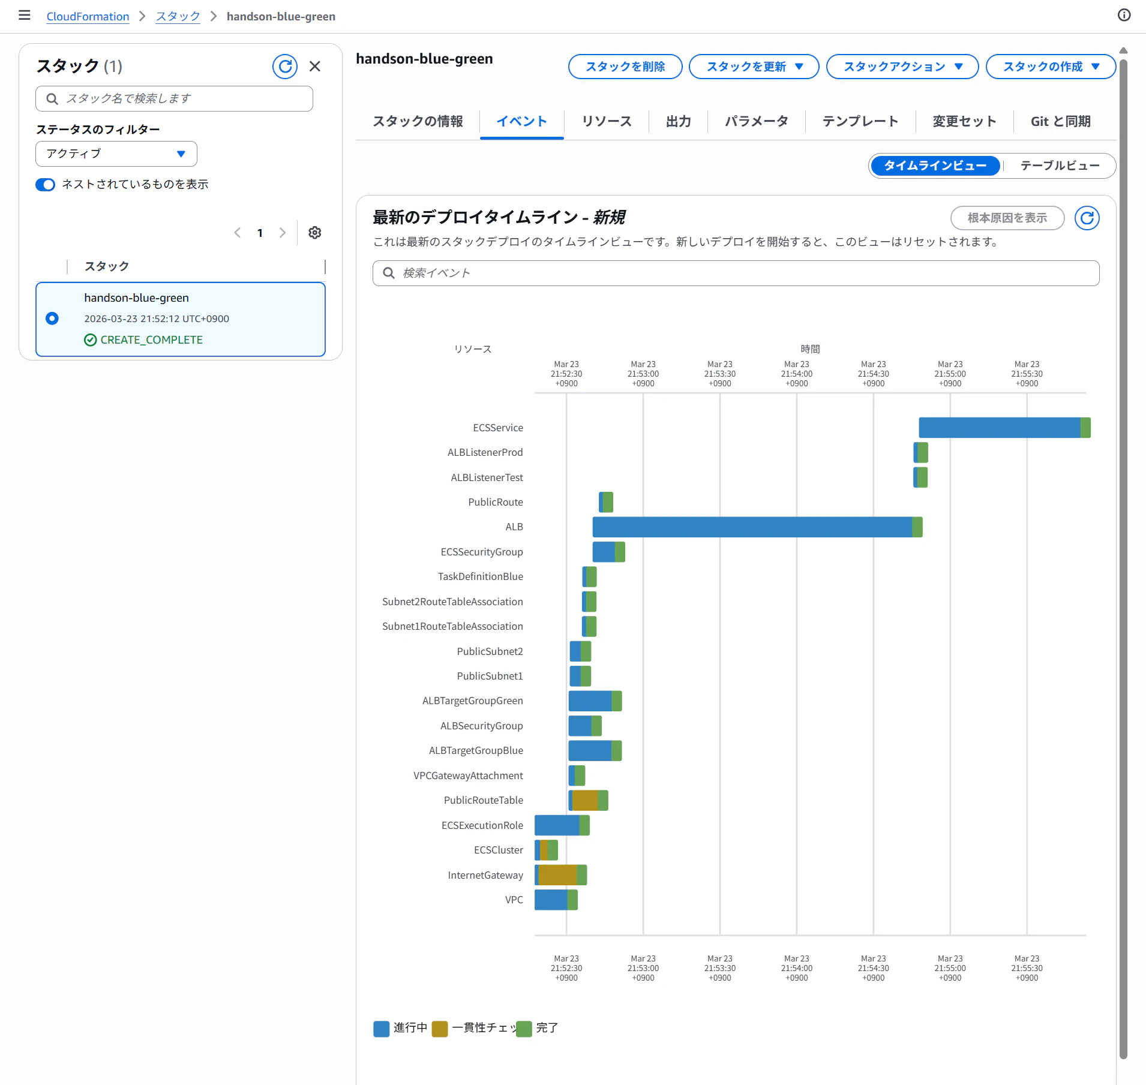Focus the event search field

pyautogui.click(x=736, y=273)
